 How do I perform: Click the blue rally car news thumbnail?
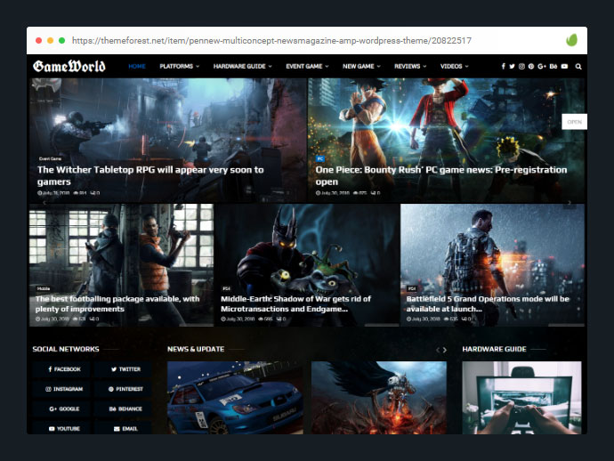(x=234, y=398)
